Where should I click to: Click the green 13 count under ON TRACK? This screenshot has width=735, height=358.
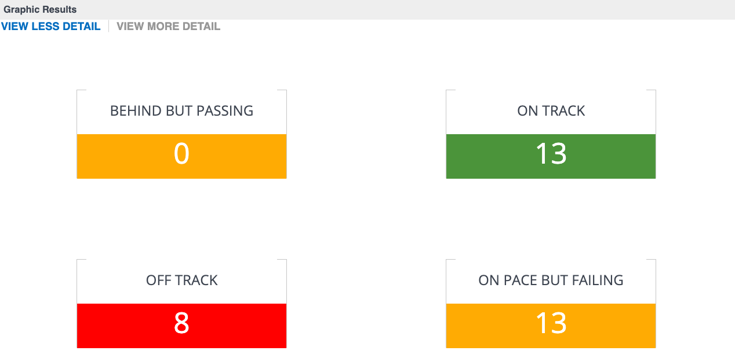[x=551, y=154]
